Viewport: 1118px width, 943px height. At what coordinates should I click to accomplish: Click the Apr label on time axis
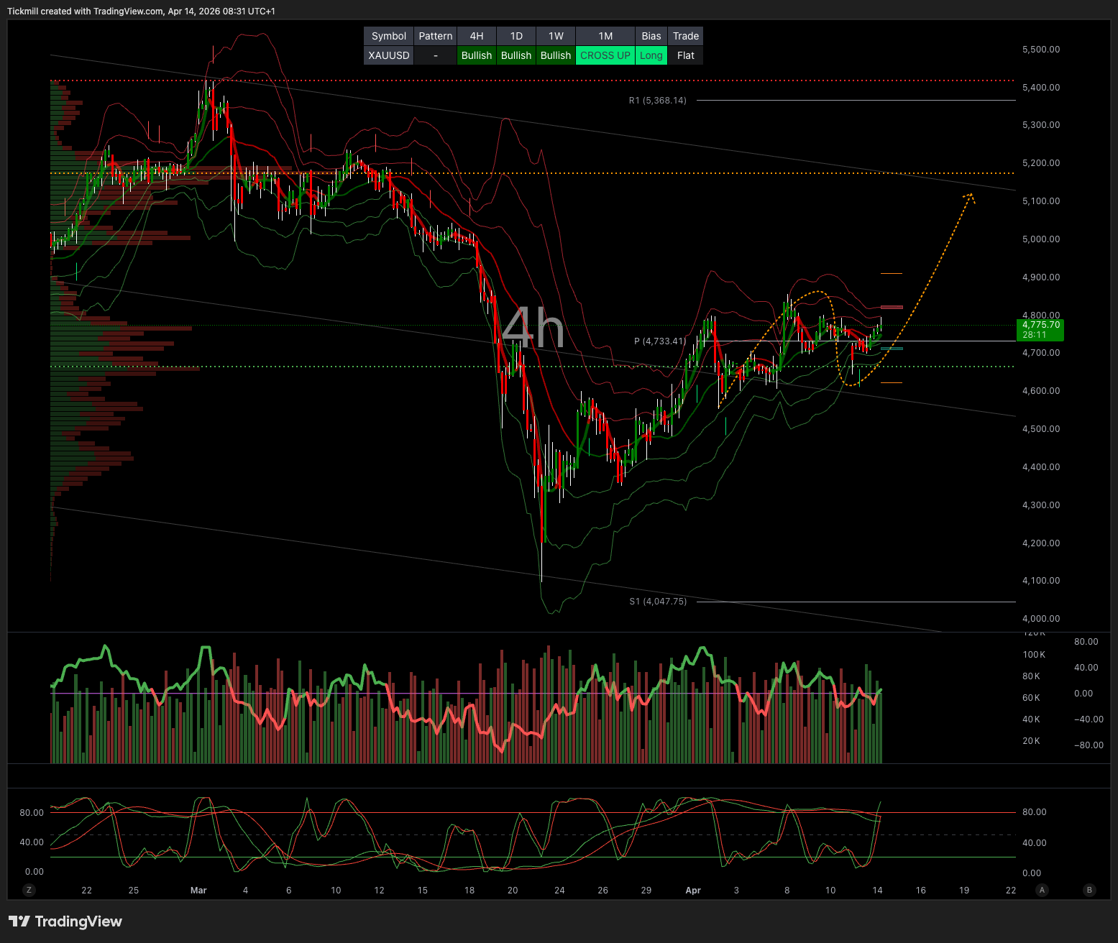tap(692, 891)
